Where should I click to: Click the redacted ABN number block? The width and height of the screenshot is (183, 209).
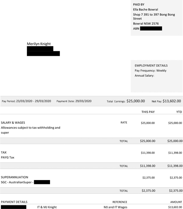point(151,28)
